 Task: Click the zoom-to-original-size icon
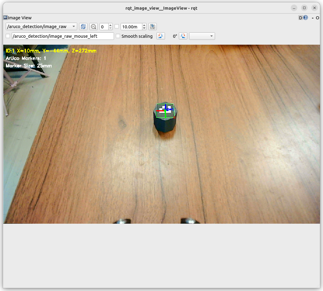pos(93,27)
